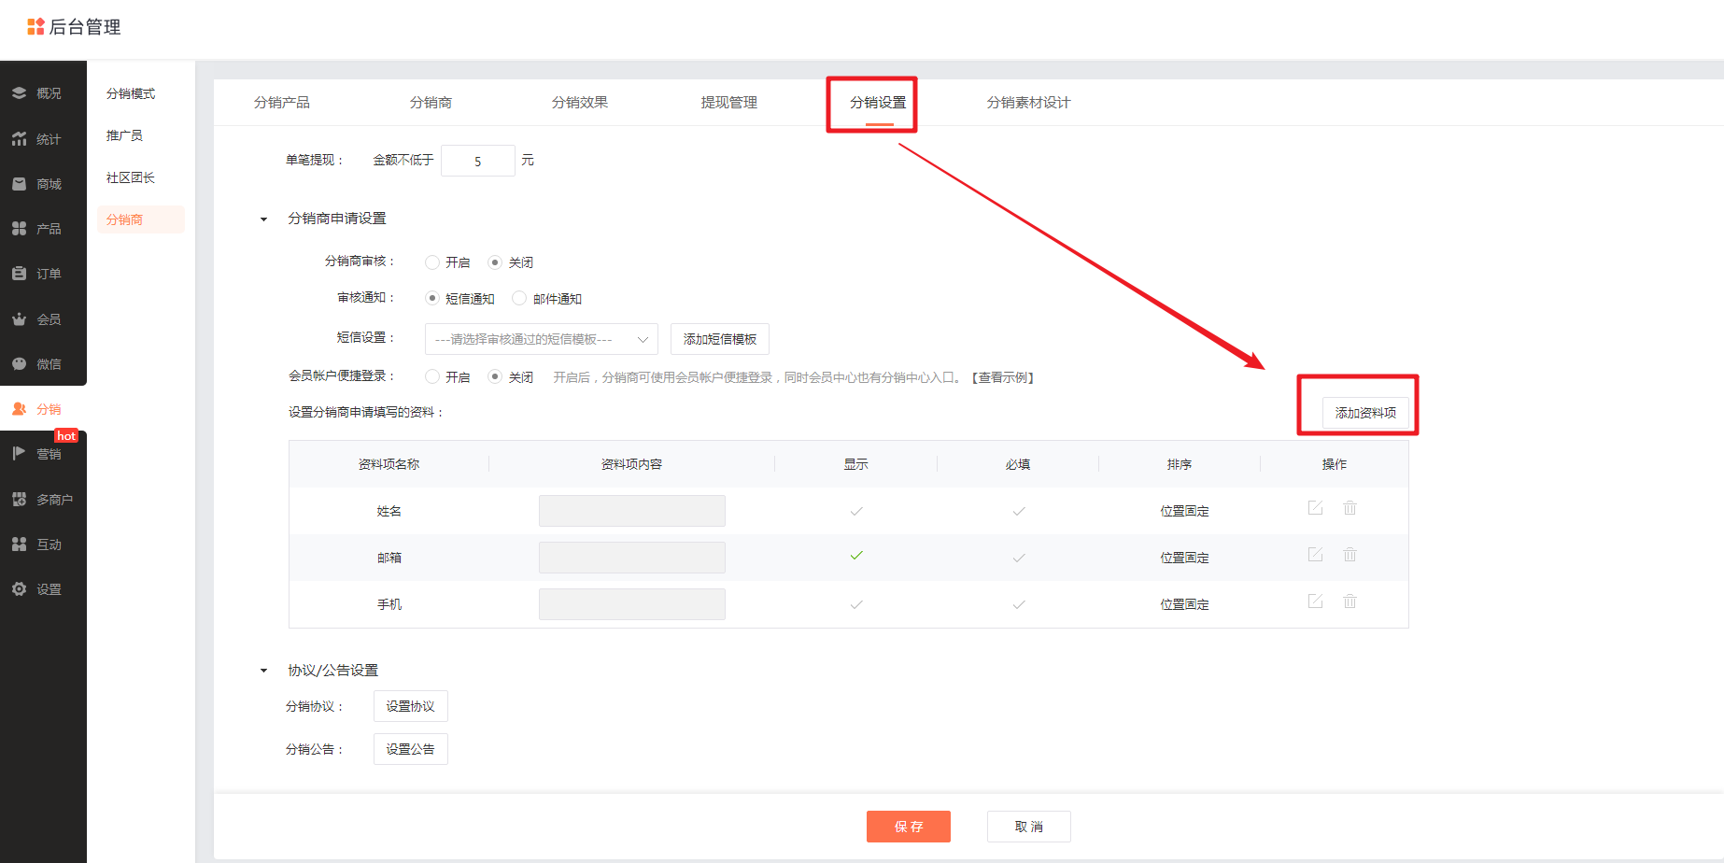
Task: Switch to the 分销产品 tab
Action: point(282,103)
